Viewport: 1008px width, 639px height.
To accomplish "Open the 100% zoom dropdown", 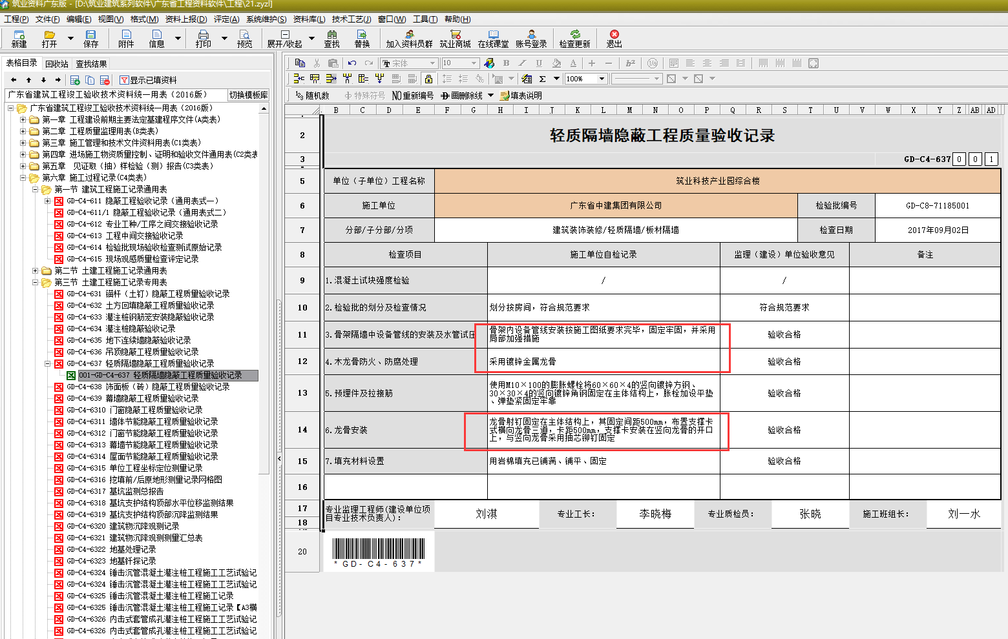I will [602, 79].
